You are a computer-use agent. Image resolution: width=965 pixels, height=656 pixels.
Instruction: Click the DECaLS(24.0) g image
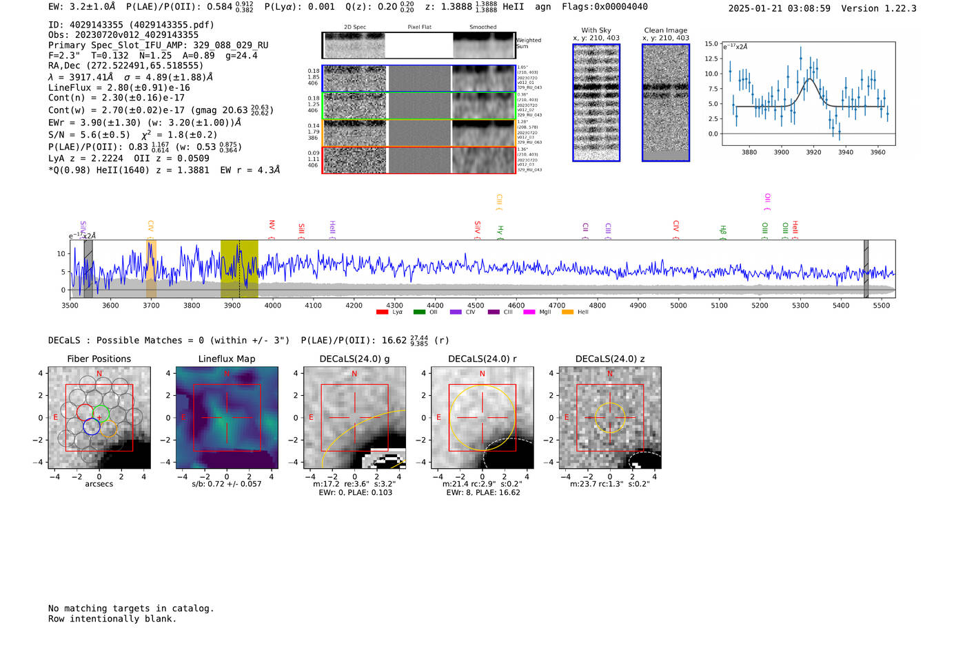tap(355, 418)
